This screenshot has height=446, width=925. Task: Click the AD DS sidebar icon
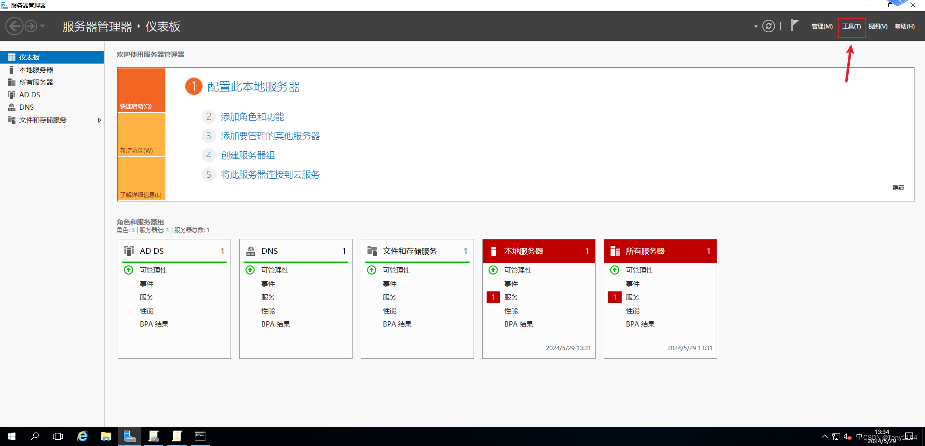[12, 95]
